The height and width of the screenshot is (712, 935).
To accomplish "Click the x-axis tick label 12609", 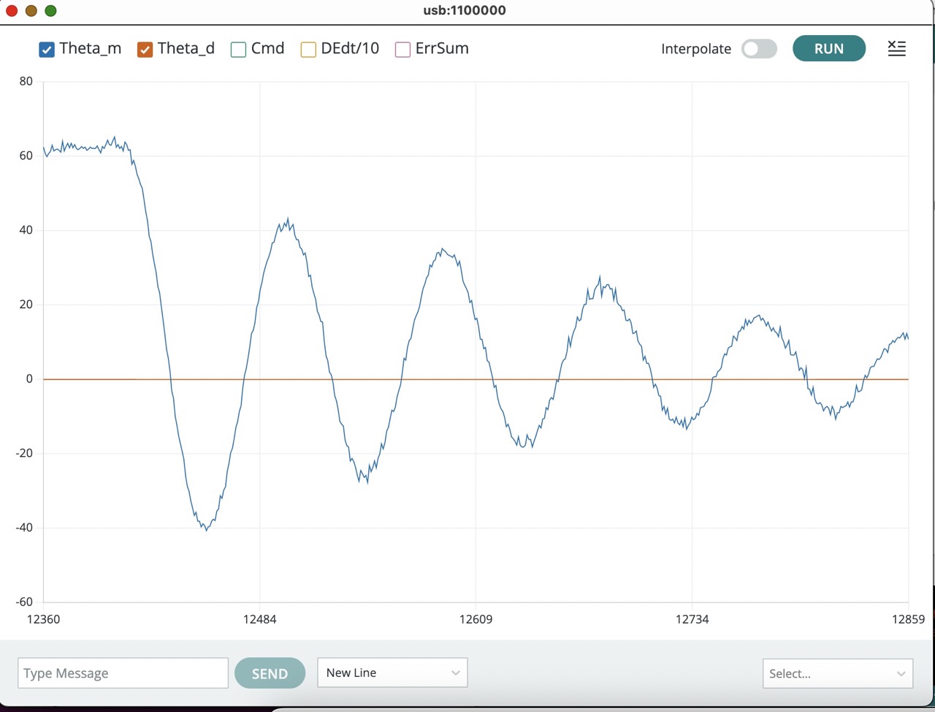I will (x=476, y=619).
